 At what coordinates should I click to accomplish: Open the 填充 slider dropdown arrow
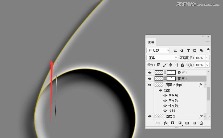[x=208, y=65]
